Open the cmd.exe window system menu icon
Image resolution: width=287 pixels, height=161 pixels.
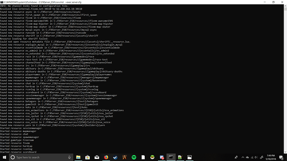[2, 2]
